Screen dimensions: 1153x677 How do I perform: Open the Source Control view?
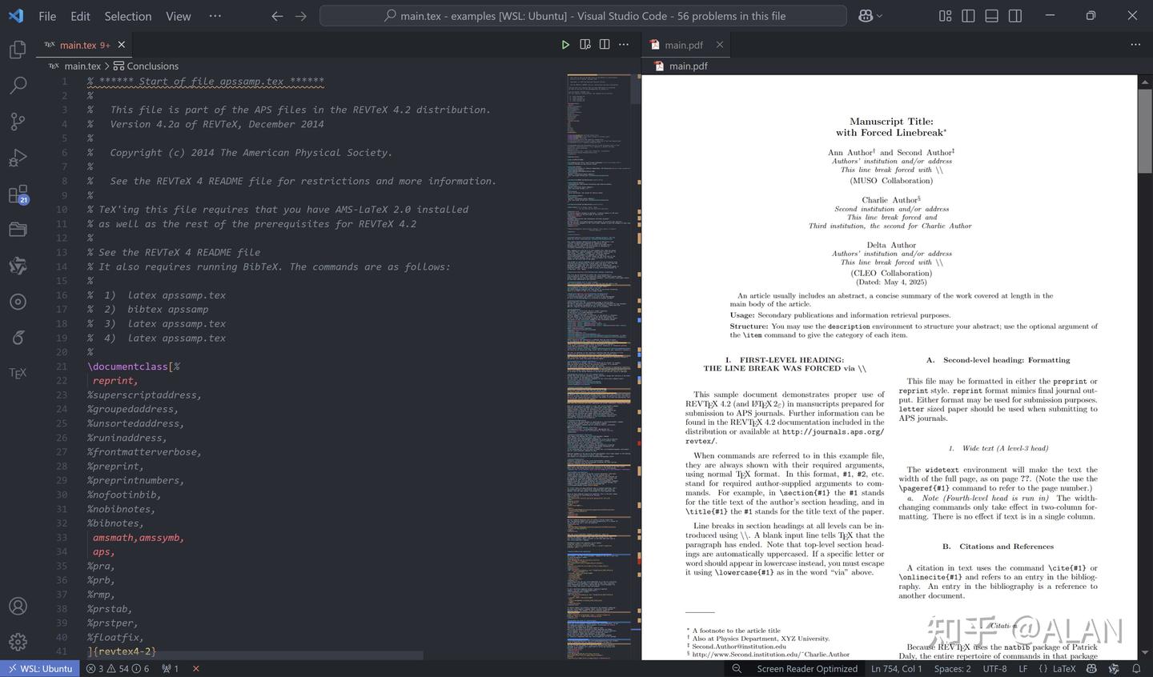coord(18,120)
